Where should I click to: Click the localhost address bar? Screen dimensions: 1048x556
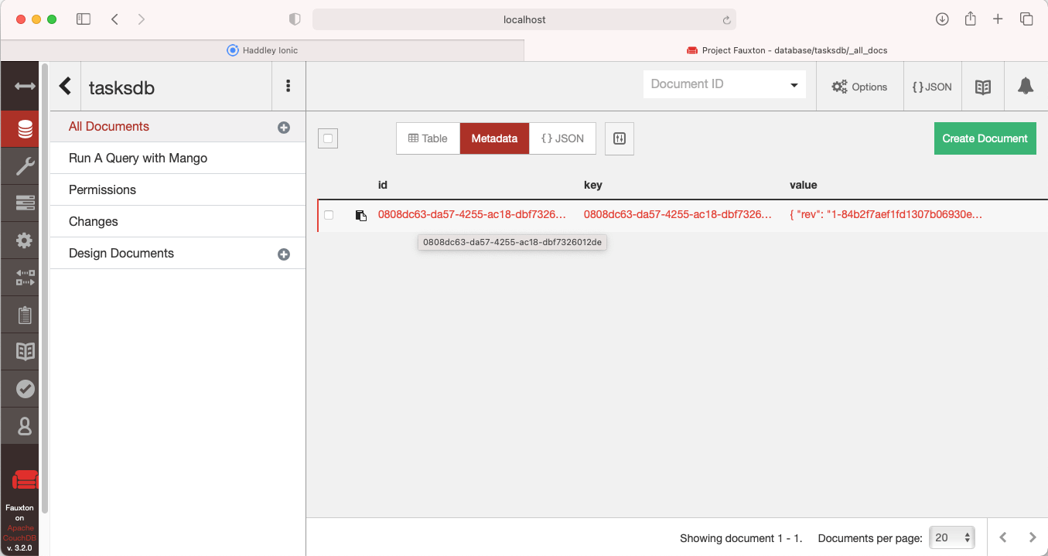524,19
